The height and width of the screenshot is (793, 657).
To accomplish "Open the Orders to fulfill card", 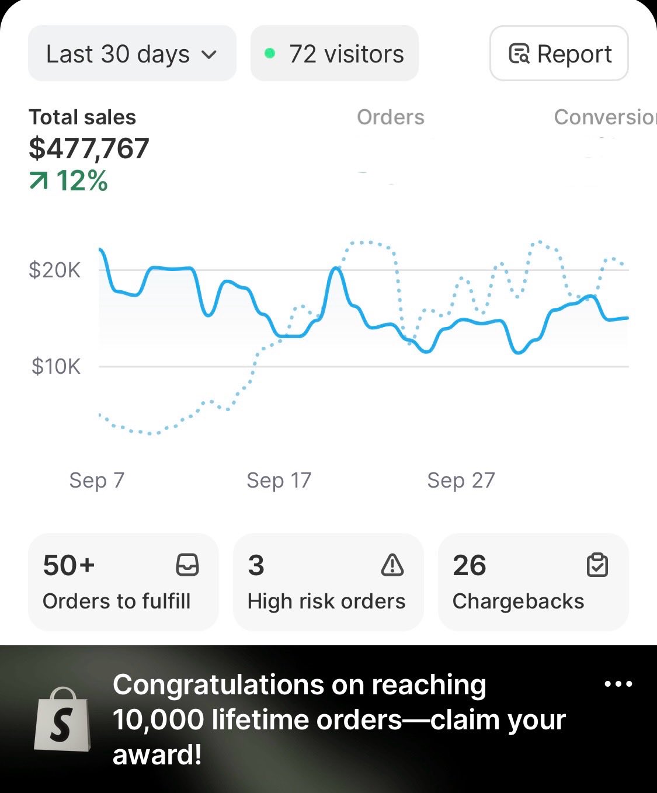I will [x=123, y=582].
